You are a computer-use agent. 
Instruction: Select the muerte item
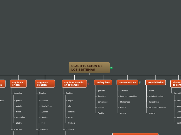(x=152, y=113)
